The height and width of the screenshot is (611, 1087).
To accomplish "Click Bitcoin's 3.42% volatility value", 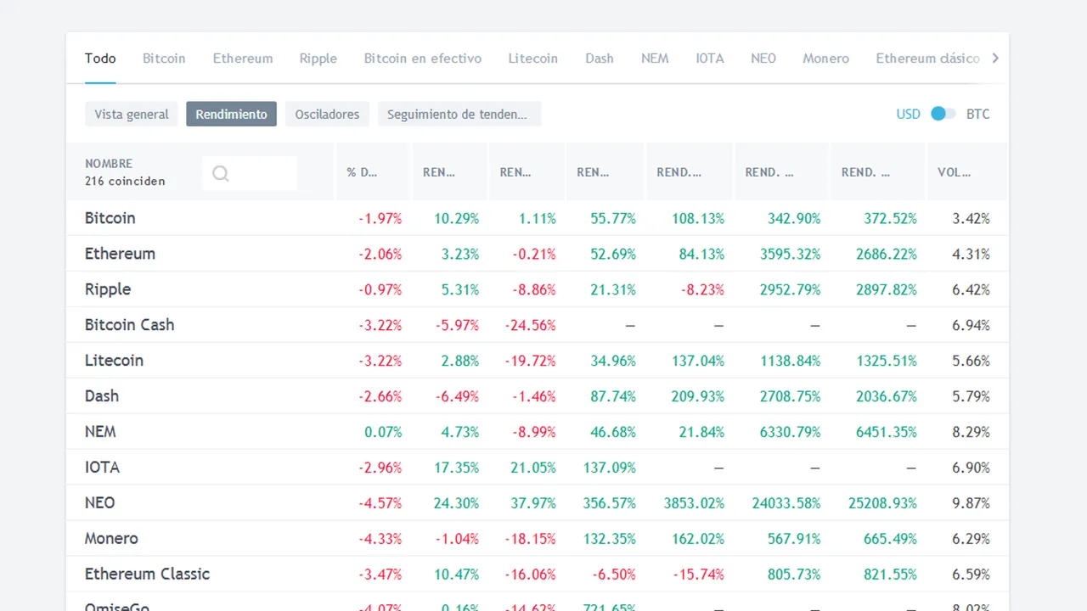I will pyautogui.click(x=972, y=219).
